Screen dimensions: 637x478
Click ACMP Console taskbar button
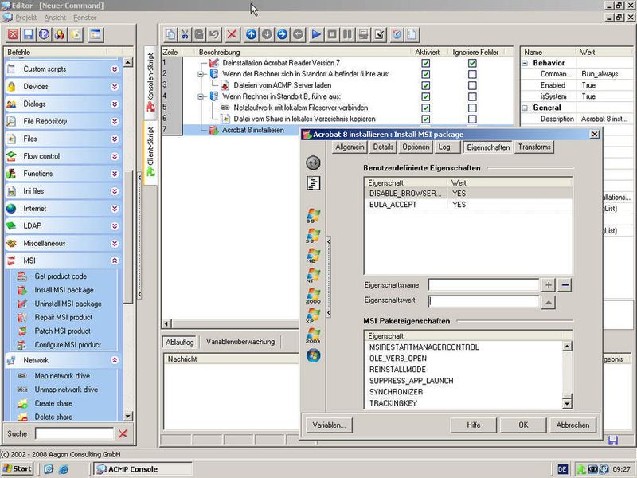click(x=143, y=468)
